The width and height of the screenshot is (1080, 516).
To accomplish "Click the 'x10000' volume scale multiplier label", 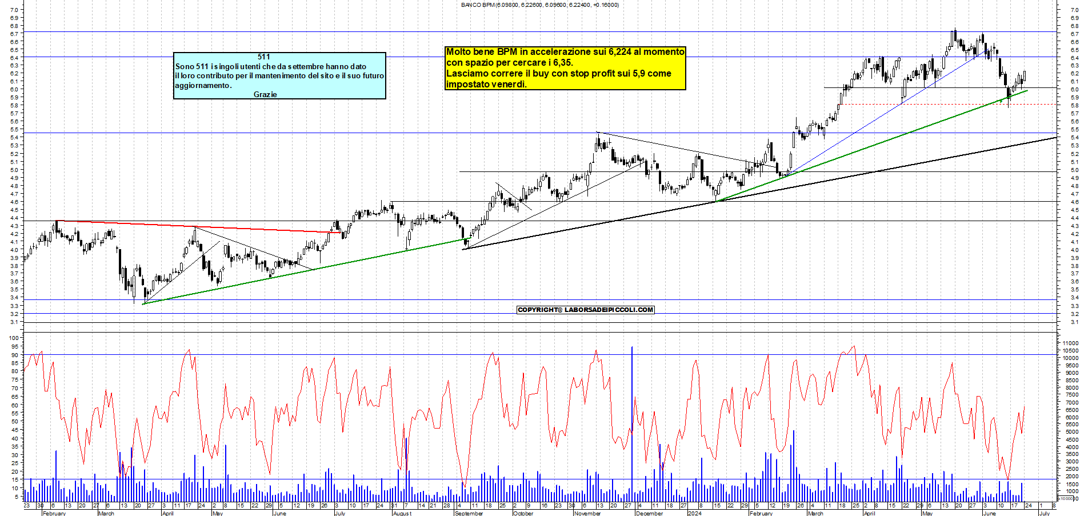I will click(x=1065, y=499).
